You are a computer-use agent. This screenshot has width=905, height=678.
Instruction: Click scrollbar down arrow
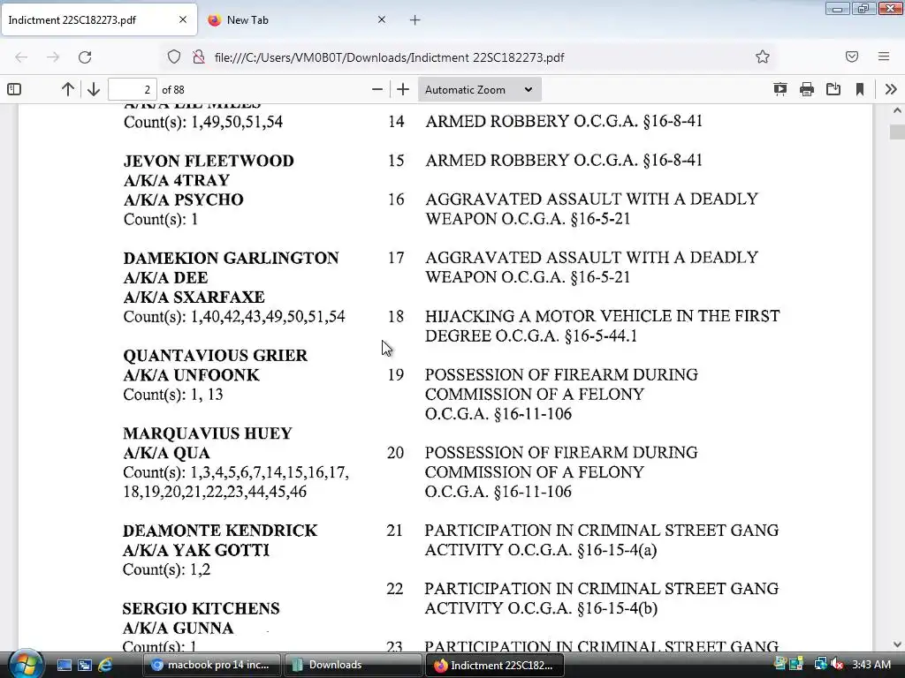pos(897,644)
